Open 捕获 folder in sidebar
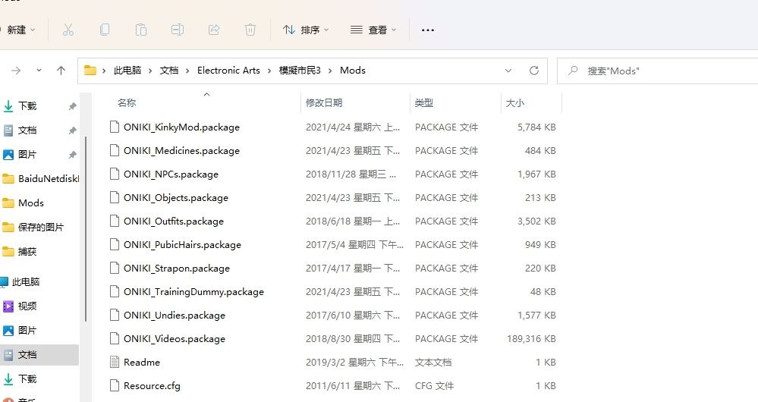This screenshot has height=402, width=758. click(27, 252)
